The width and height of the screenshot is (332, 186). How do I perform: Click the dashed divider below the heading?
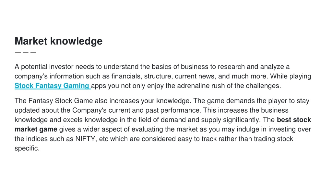[x=26, y=53]
